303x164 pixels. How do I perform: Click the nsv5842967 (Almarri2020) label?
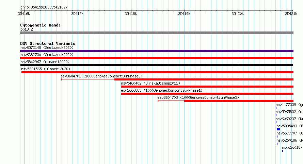point(45,62)
